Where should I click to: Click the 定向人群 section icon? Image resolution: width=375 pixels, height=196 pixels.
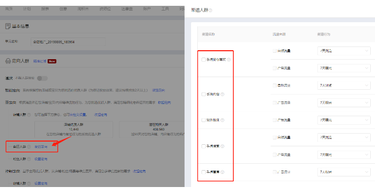pos(8,61)
